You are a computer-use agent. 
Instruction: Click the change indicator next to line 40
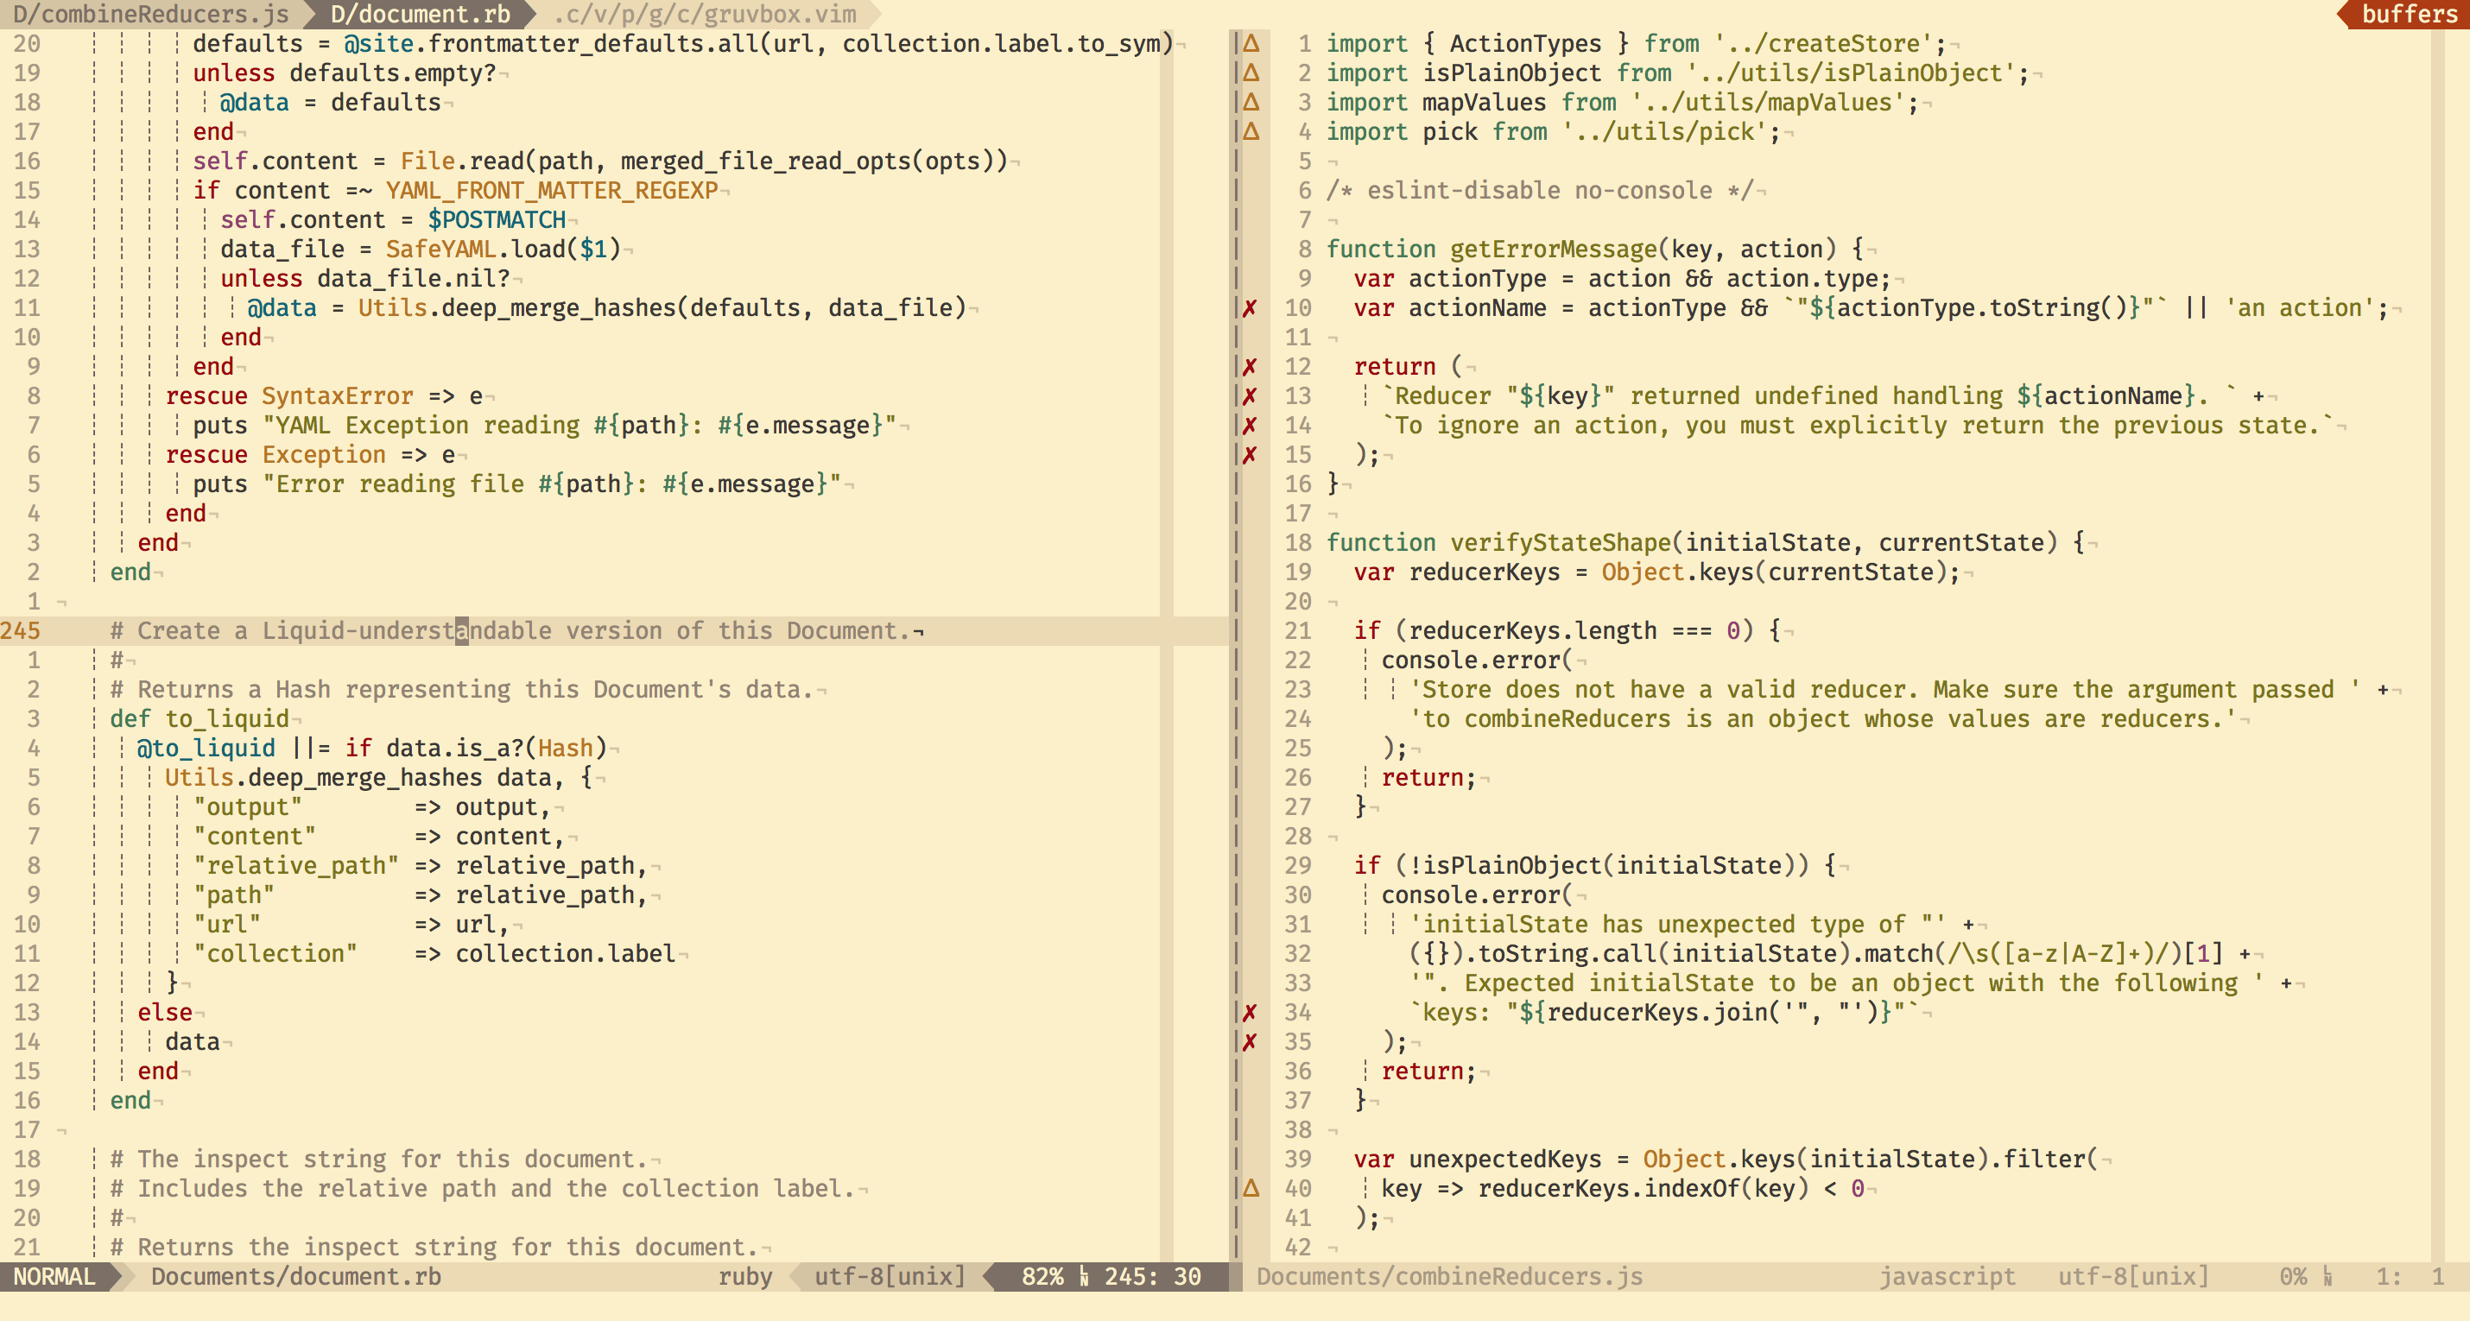tap(1251, 1189)
